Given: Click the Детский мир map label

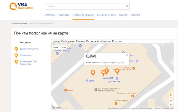Looking at the screenshot, I should (114, 82).
